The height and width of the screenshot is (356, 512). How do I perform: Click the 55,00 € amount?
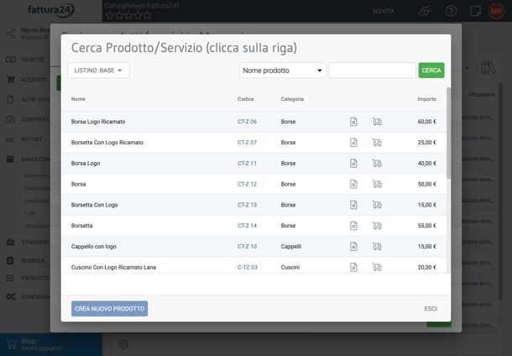(426, 226)
